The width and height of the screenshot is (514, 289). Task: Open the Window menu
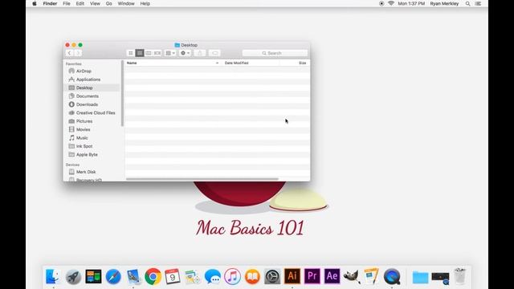click(x=126, y=3)
